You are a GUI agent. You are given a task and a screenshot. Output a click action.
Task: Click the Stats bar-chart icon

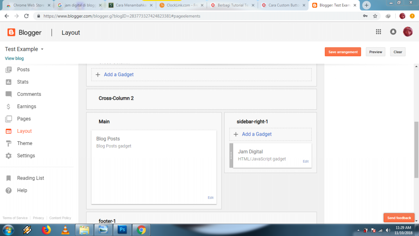click(x=9, y=82)
